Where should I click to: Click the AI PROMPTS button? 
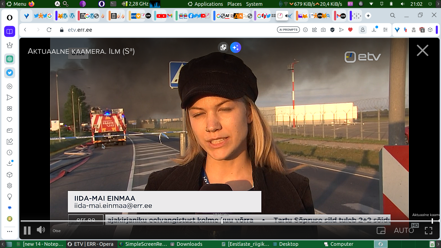(288, 30)
